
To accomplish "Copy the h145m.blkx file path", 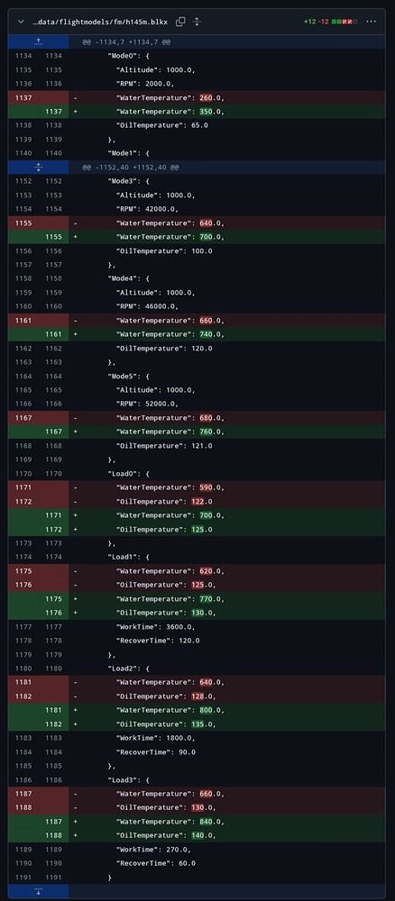I will pyautogui.click(x=180, y=22).
